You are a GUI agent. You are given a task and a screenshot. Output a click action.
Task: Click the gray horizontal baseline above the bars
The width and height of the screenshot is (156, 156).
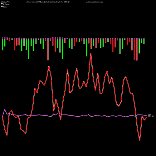point(78,39)
